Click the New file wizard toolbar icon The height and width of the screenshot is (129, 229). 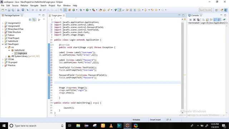point(3,10)
